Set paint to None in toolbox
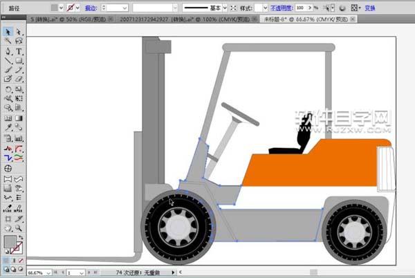415x278 pixels. pos(19,260)
